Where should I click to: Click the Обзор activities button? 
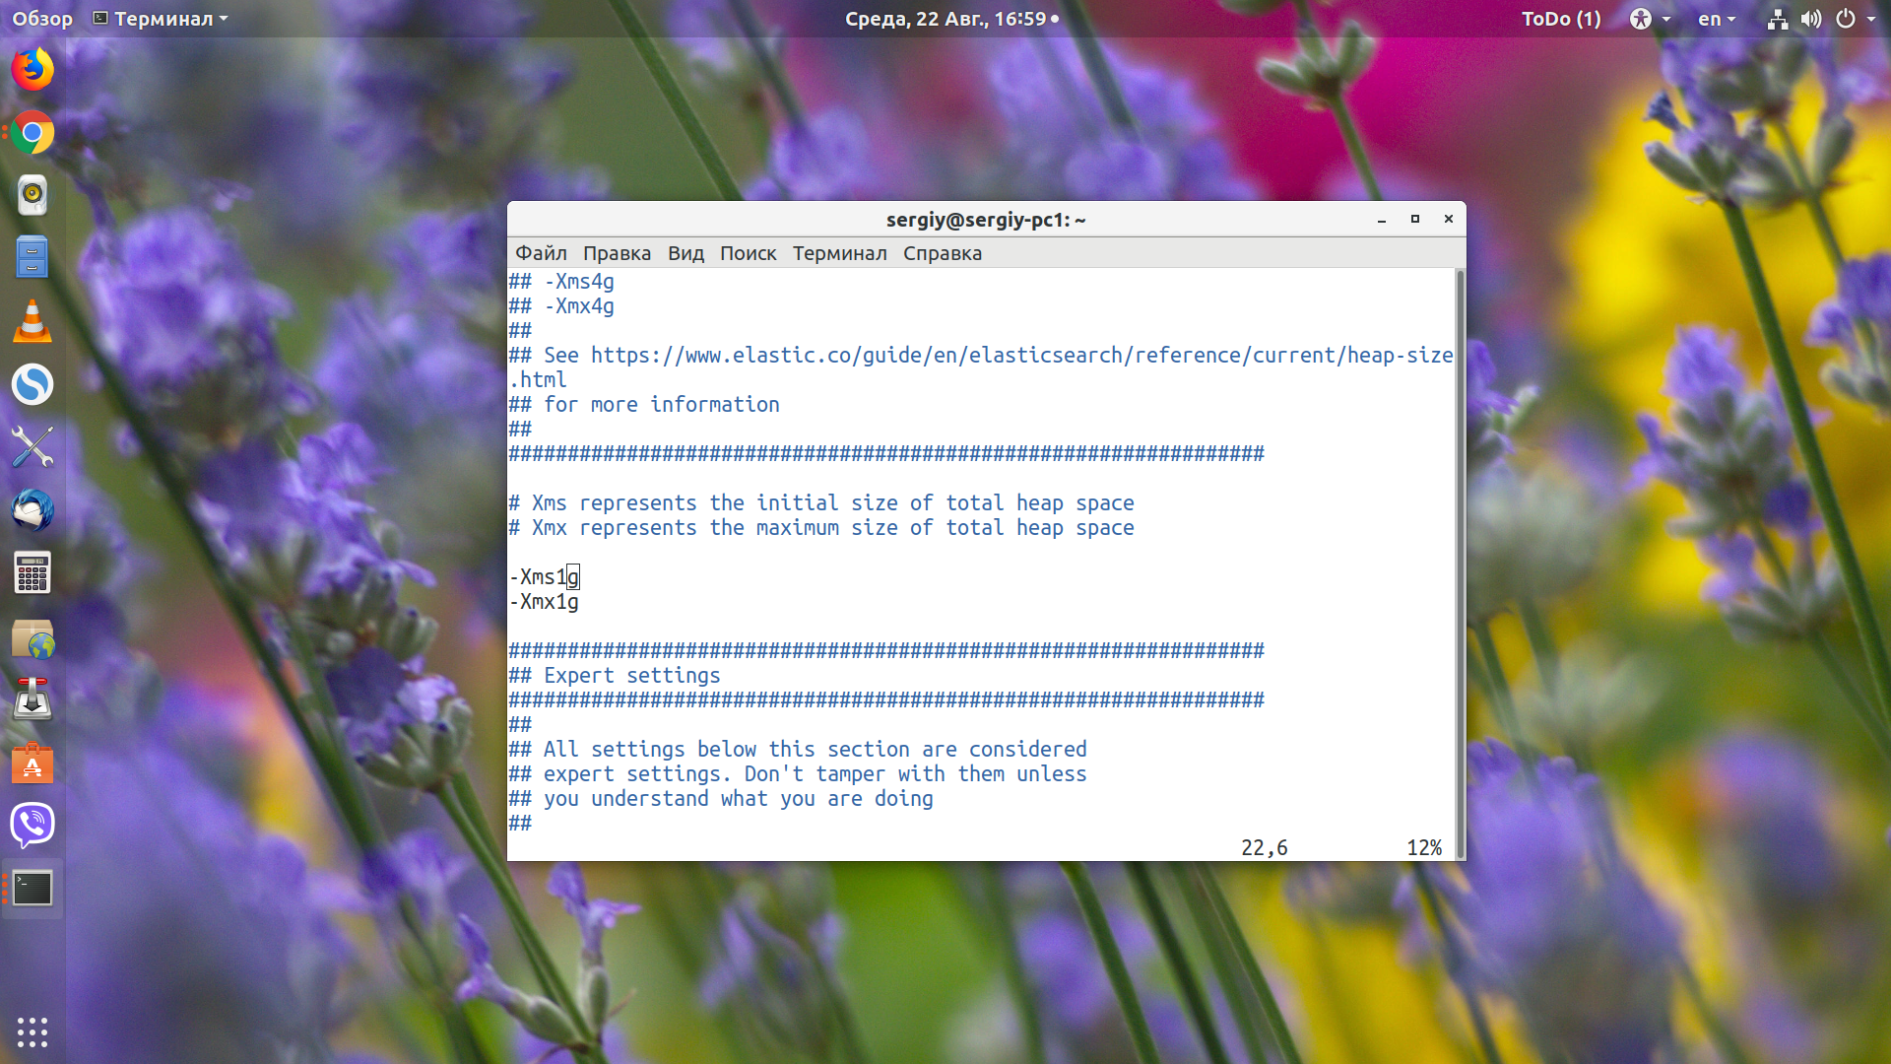click(x=42, y=19)
